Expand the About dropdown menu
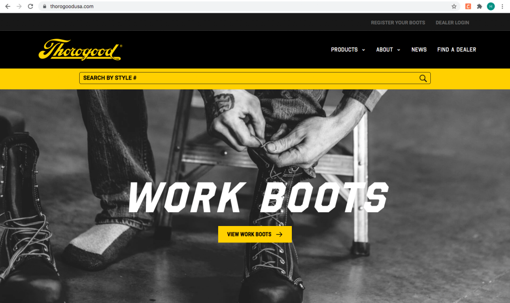 388,50
